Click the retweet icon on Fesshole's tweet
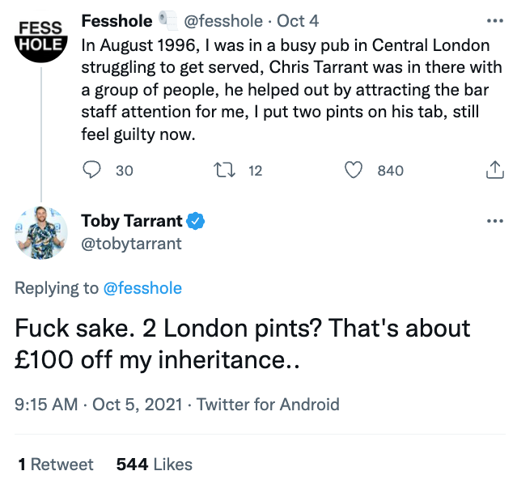Viewport: 517px width, 488px height. tap(222, 170)
